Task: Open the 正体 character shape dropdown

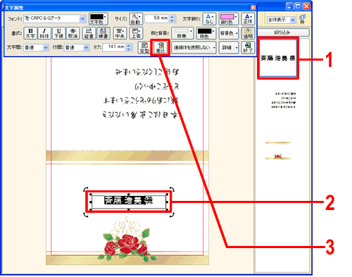Action: [248, 19]
